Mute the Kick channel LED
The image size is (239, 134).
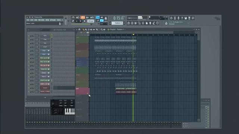point(29,36)
